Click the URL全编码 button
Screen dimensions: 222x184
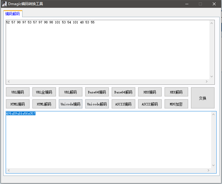pos(44,92)
